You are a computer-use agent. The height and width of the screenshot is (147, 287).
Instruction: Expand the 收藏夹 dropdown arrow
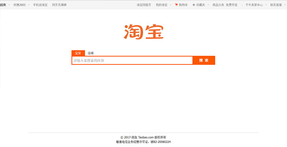pos(208,5)
